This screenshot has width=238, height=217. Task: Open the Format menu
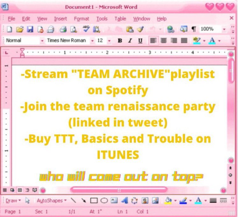(x=82, y=19)
